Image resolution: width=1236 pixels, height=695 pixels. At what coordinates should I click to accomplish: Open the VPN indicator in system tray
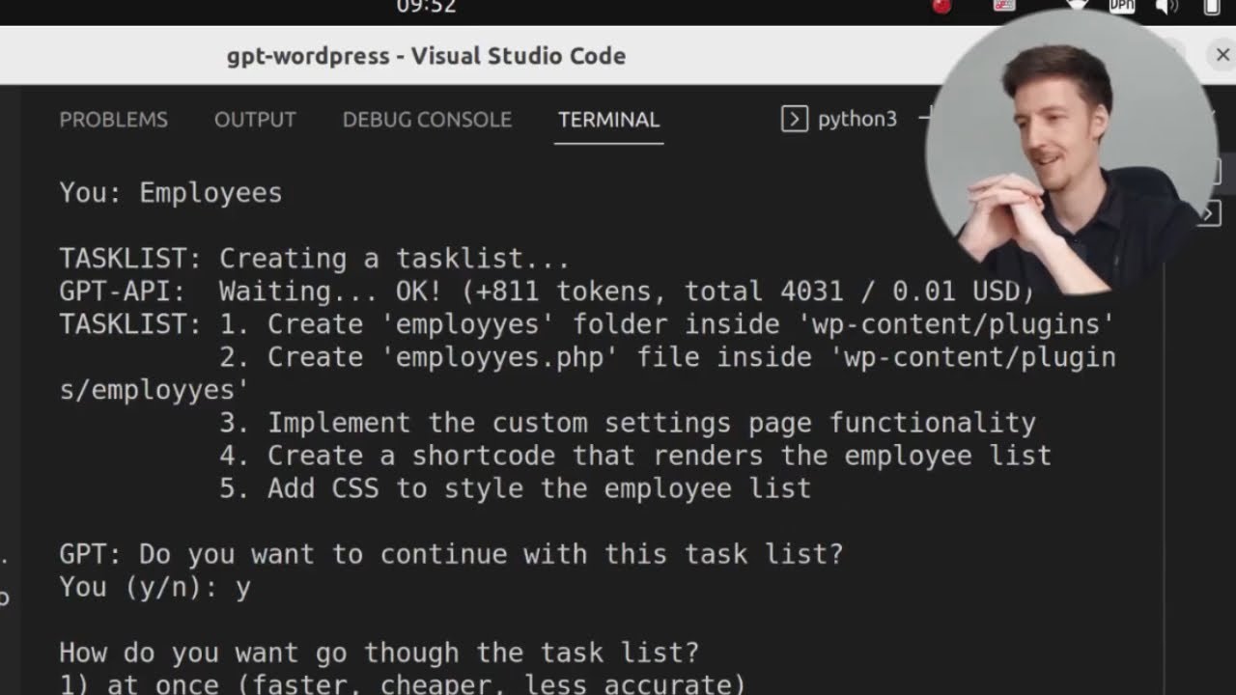(1121, 5)
